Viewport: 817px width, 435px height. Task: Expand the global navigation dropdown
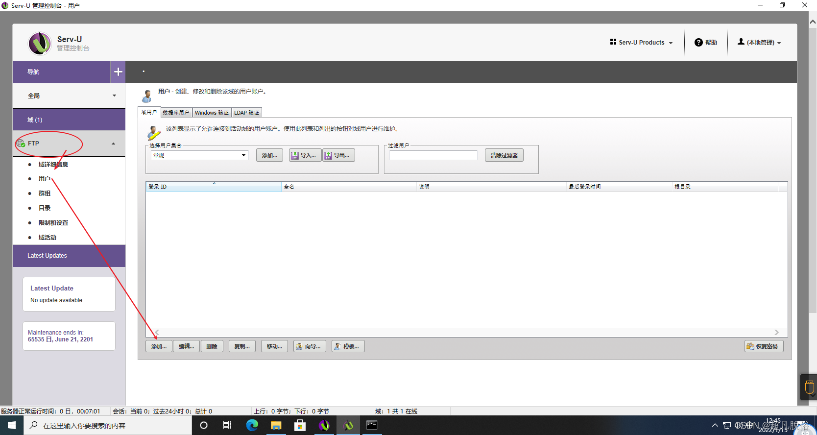[x=114, y=96]
